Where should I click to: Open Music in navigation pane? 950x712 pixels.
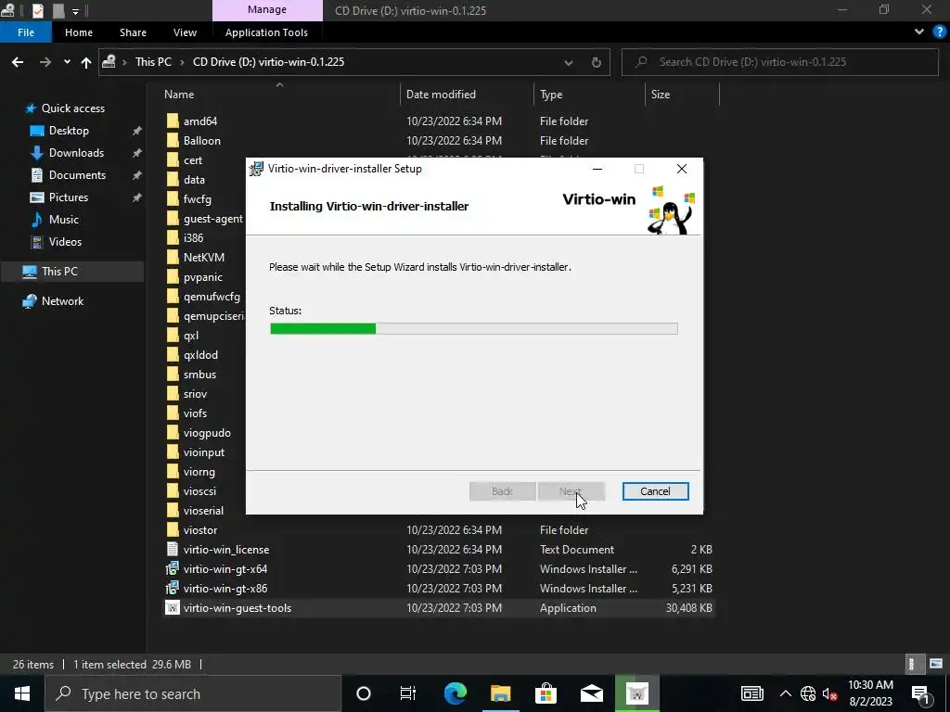(x=64, y=220)
